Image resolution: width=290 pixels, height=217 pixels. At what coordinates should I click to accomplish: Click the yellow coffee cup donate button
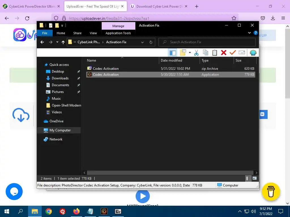click(271, 192)
